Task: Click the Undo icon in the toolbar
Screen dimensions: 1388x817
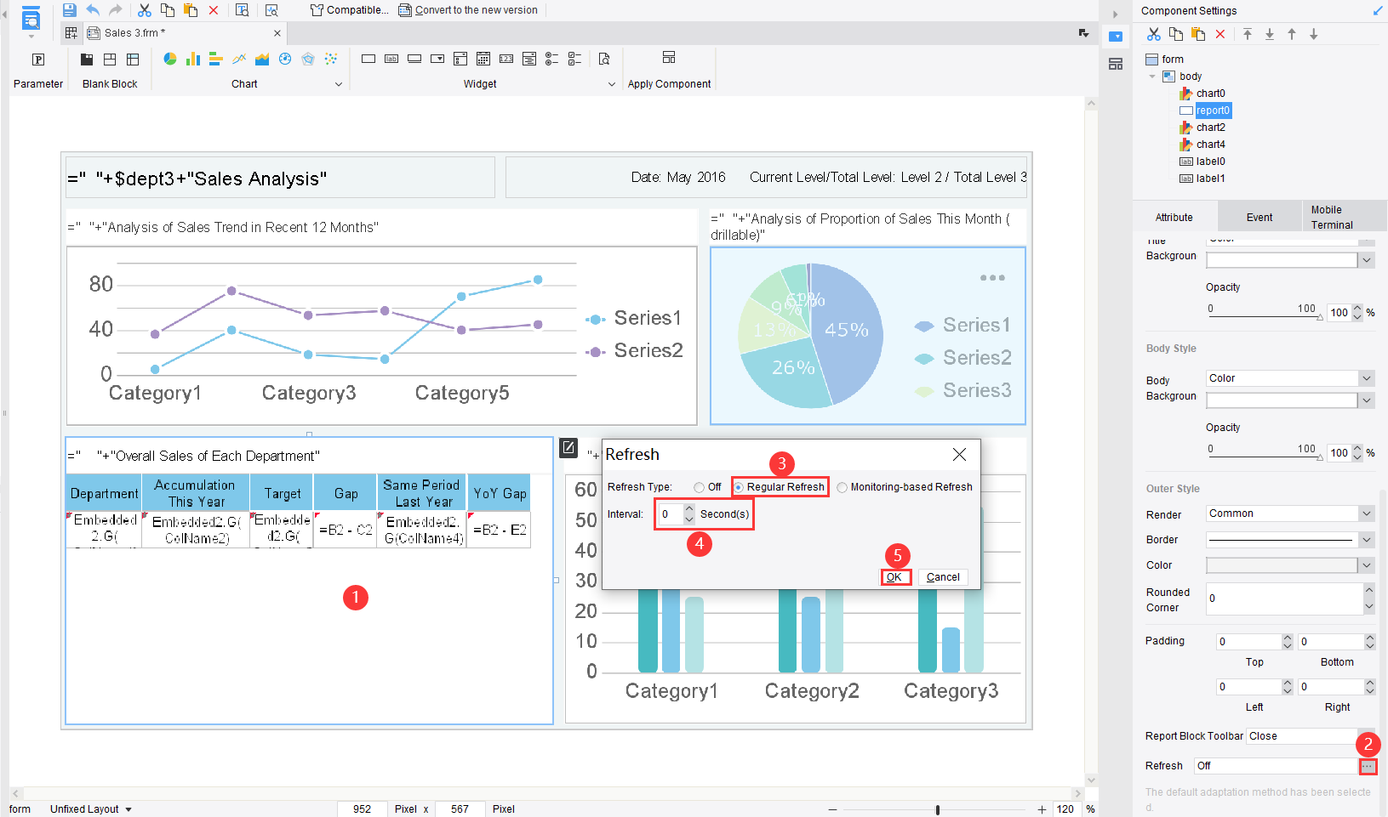Action: 93,9
